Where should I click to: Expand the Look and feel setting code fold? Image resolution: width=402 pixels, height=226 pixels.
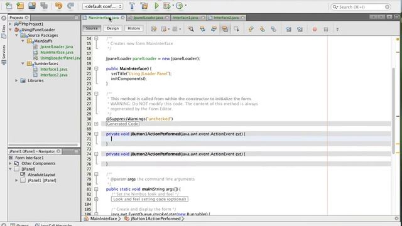96,199
